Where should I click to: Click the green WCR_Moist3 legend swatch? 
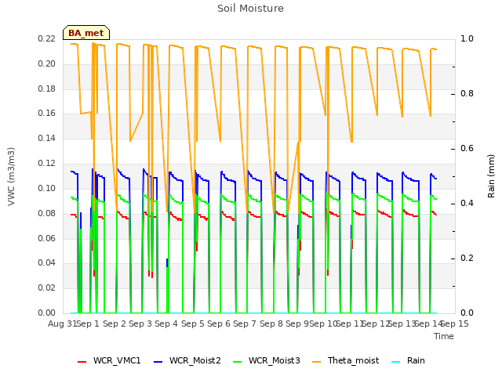pyautogui.click(x=238, y=362)
